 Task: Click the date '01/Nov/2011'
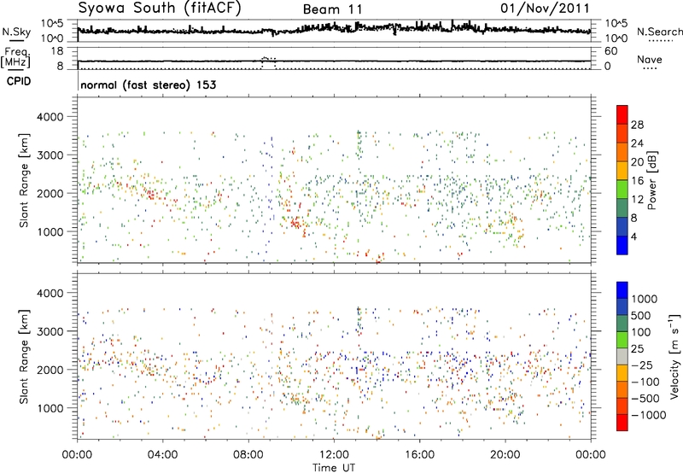coord(545,8)
